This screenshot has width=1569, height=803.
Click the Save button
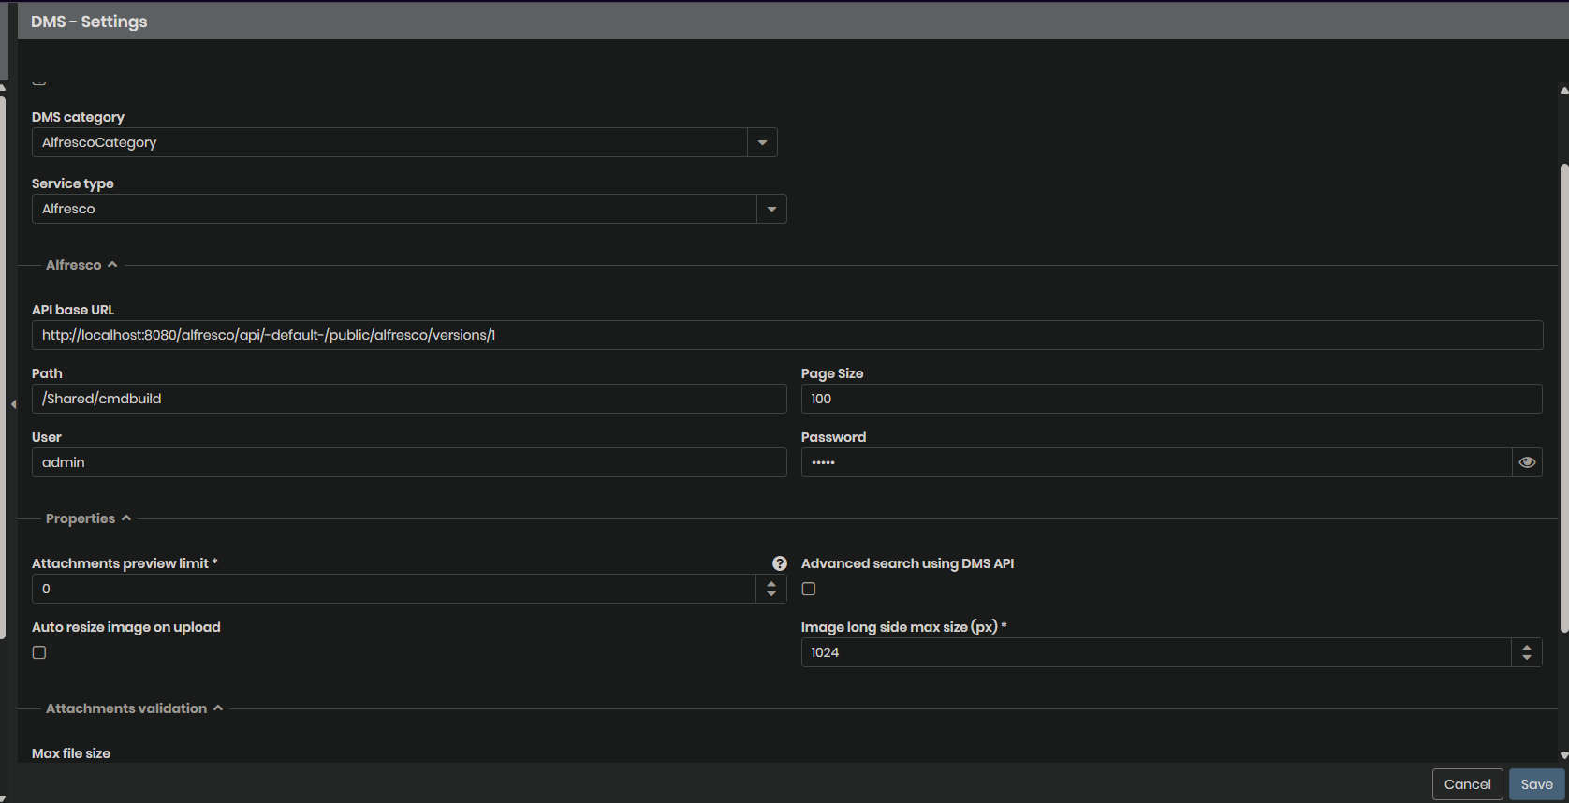[x=1536, y=784]
